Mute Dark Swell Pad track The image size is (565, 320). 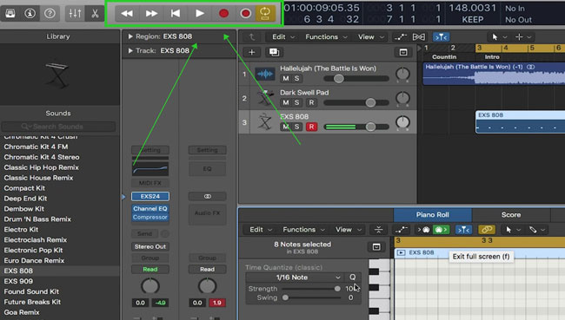point(286,102)
